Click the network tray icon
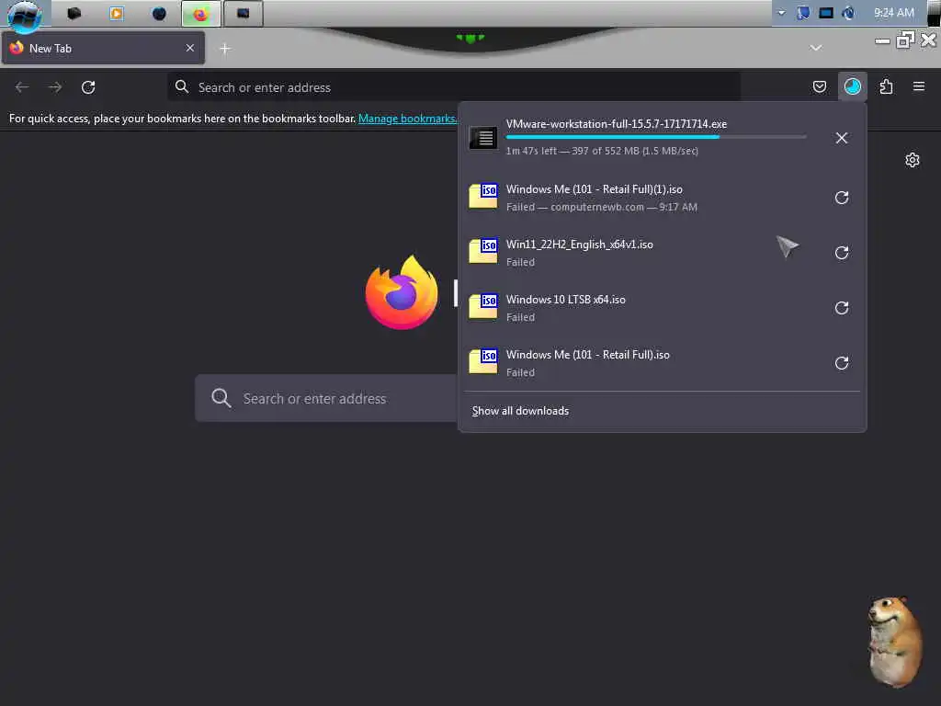The height and width of the screenshot is (706, 941). coord(803,13)
